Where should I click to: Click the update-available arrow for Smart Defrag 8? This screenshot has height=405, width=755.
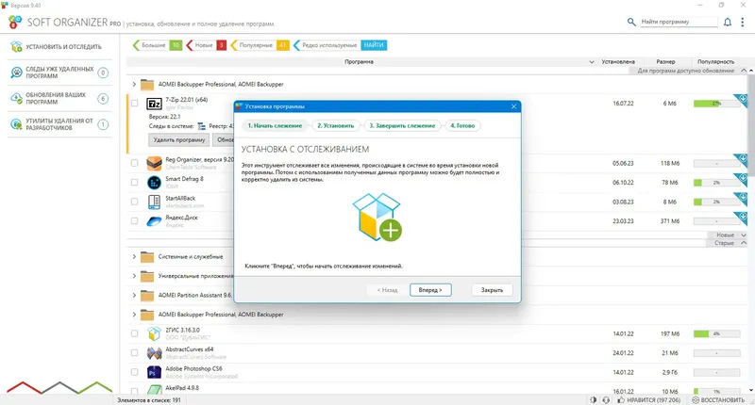click(x=743, y=178)
